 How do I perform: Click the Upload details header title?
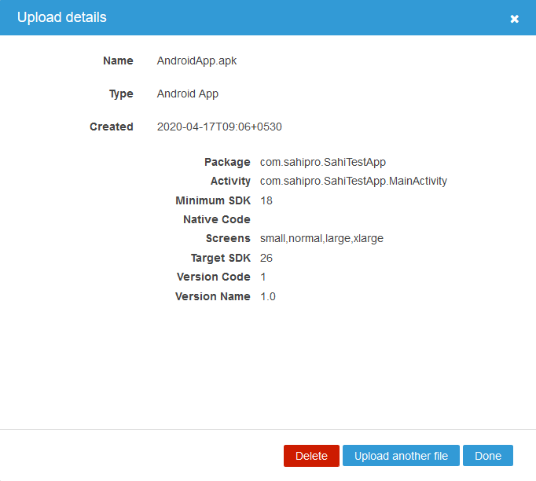(62, 17)
